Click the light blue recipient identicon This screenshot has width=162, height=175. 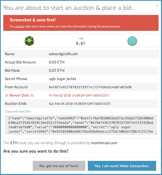tap(132, 41)
